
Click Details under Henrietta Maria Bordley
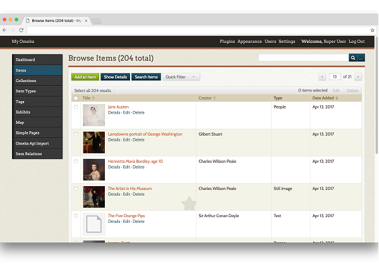tap(114, 167)
